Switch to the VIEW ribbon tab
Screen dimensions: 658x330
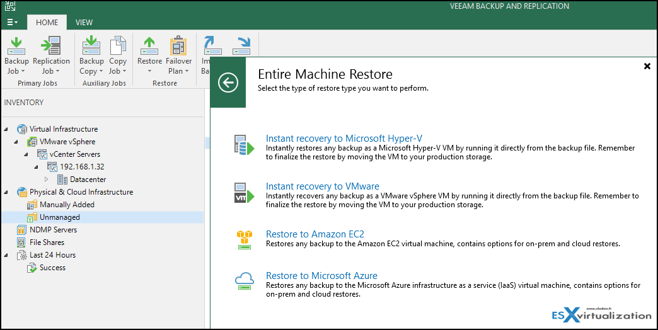(84, 23)
